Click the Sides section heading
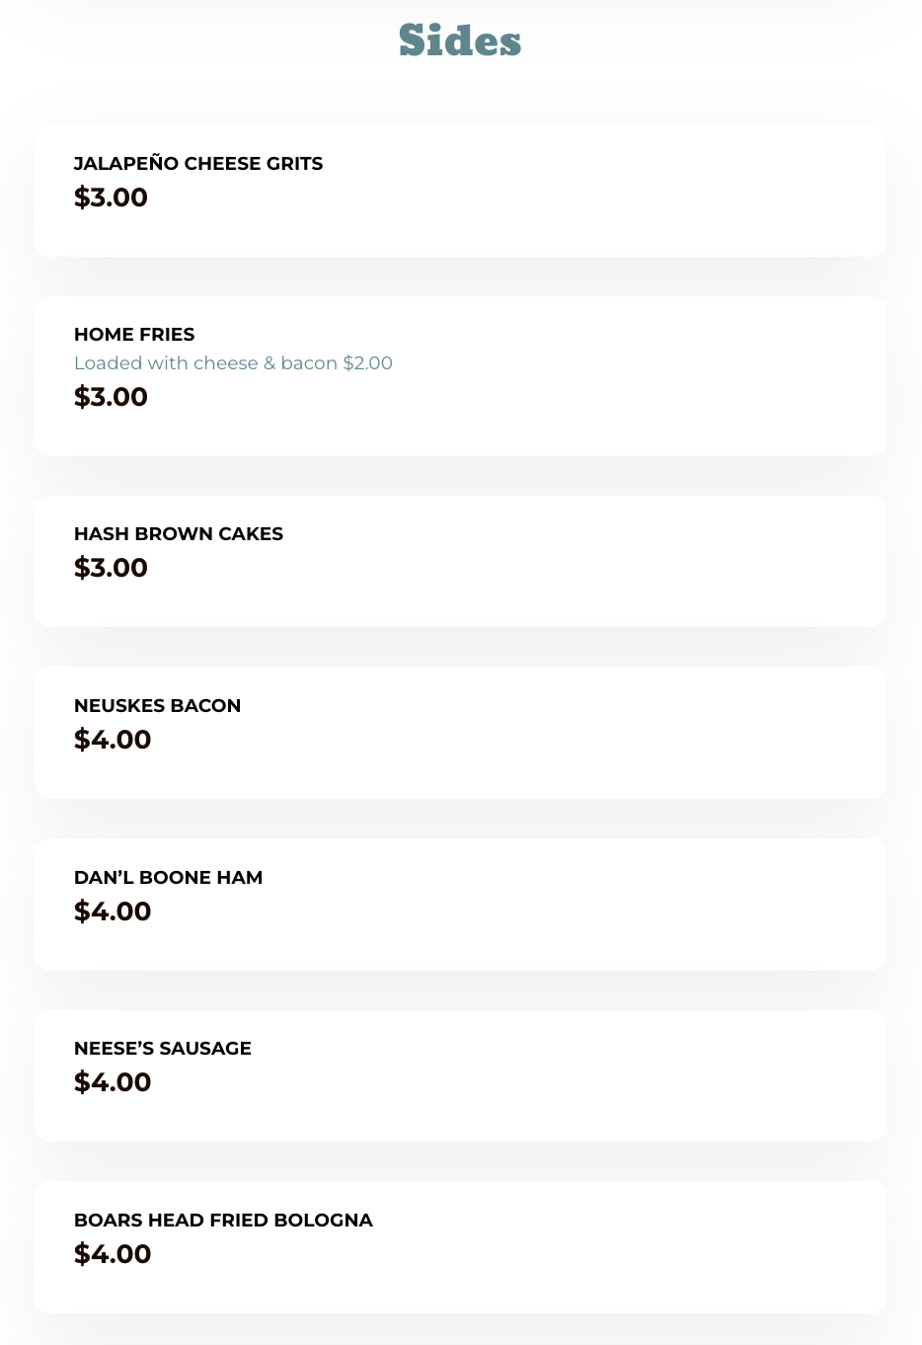Viewport: 922px width, 1345px height. 460,40
